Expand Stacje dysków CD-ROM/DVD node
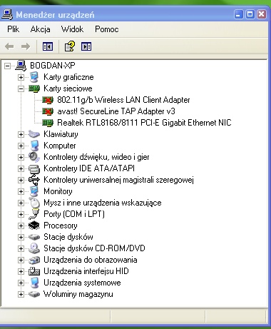Image resolution: width=271 pixels, height=329 pixels. point(21,248)
